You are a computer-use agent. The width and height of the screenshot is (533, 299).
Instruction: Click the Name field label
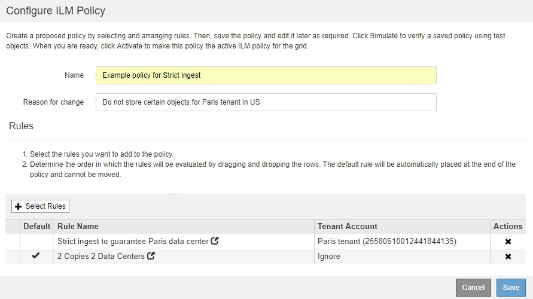click(74, 75)
